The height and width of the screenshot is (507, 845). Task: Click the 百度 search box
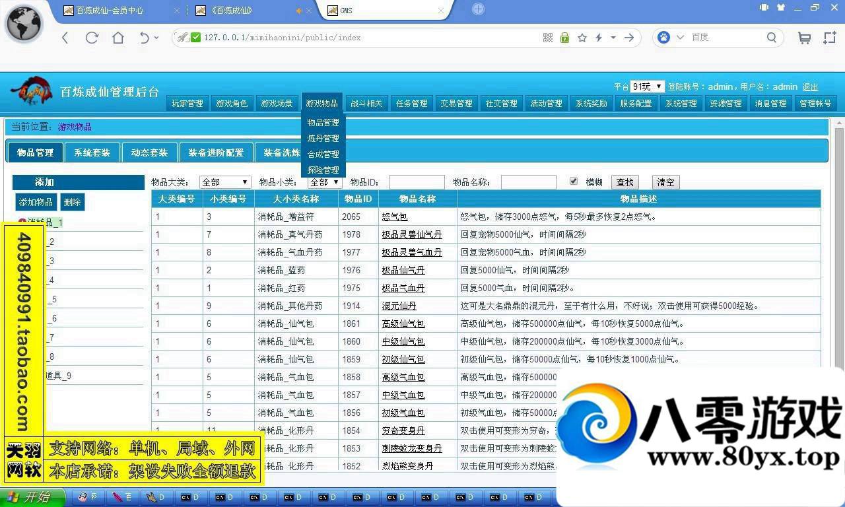click(x=725, y=38)
